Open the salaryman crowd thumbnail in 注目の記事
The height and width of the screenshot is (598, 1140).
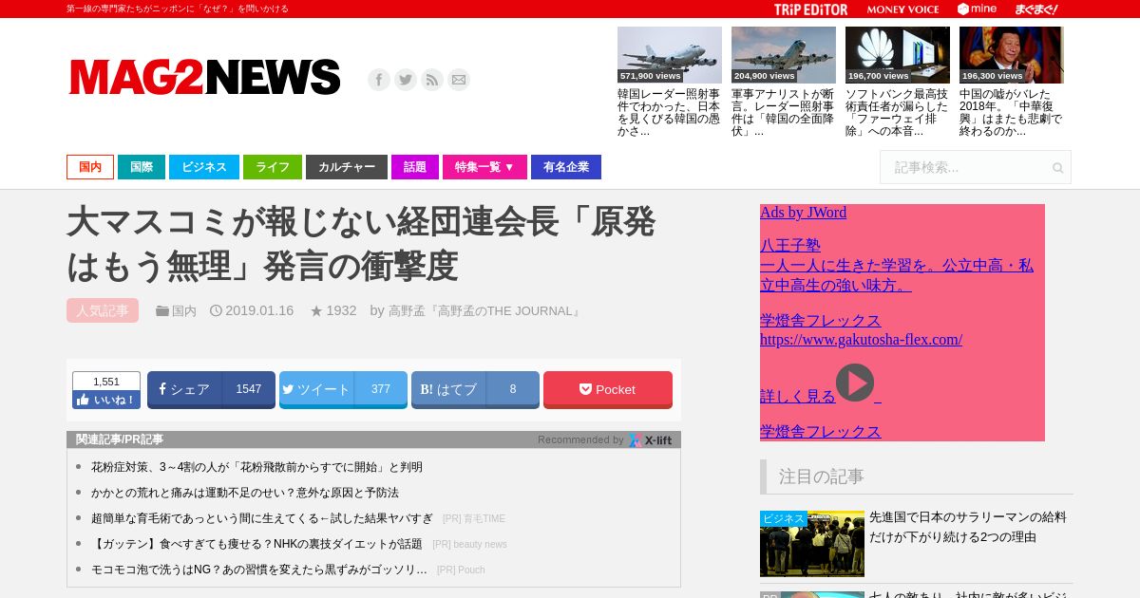812,544
